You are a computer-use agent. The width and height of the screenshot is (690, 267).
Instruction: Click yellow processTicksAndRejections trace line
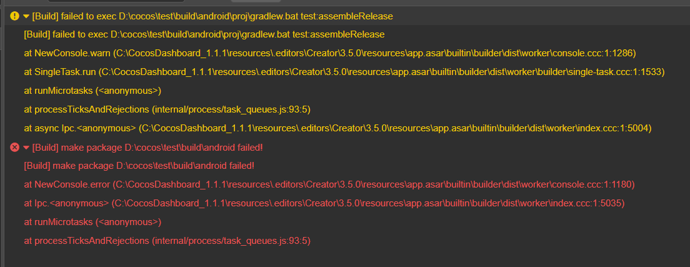point(167,109)
